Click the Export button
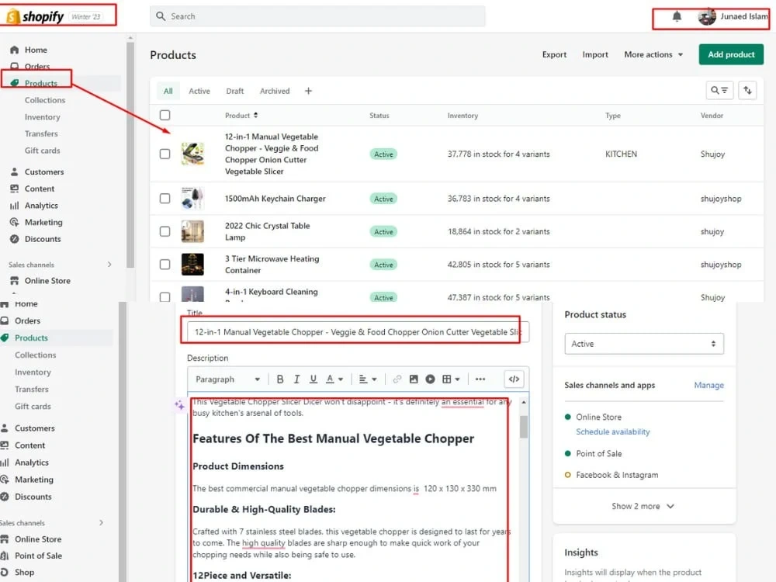The height and width of the screenshot is (582, 776). tap(554, 54)
